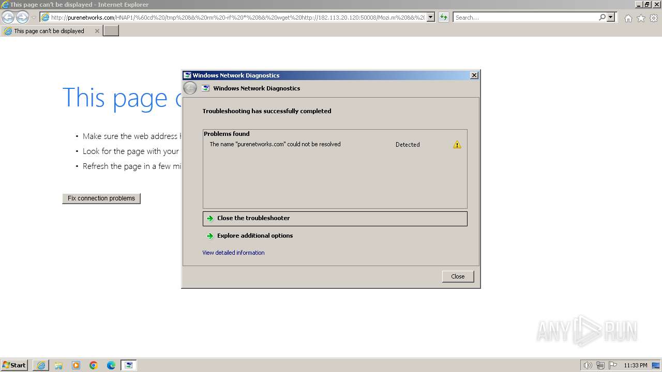662x372 pixels.
Task: Choose Close the troubleshooter
Action: tap(335, 219)
